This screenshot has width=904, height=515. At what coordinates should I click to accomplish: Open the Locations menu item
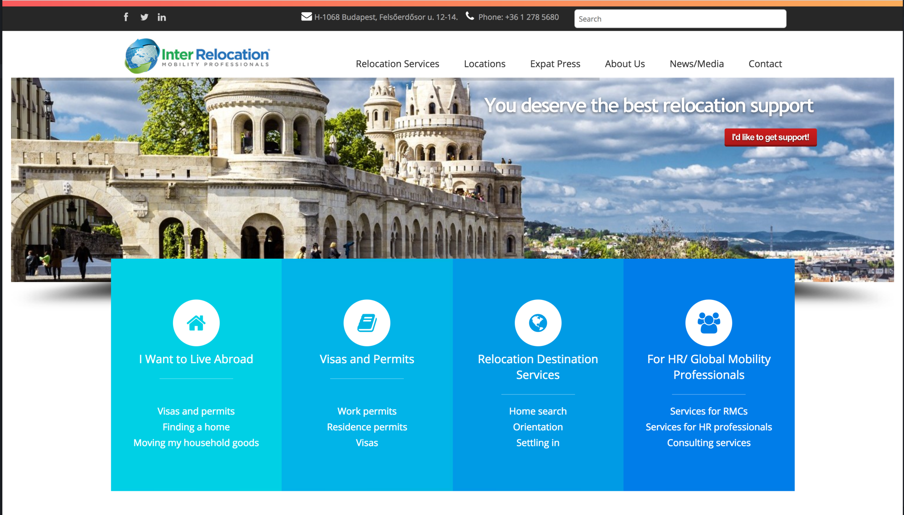tap(484, 64)
